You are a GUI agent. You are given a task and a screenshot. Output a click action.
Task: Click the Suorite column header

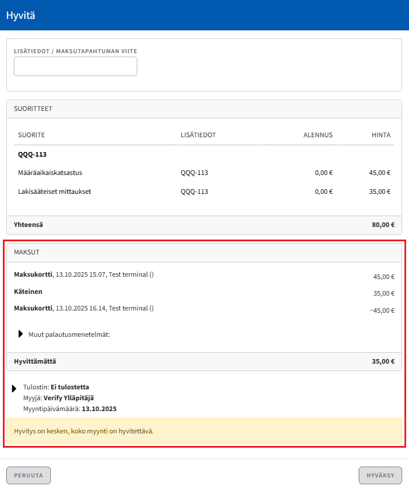[x=31, y=135]
